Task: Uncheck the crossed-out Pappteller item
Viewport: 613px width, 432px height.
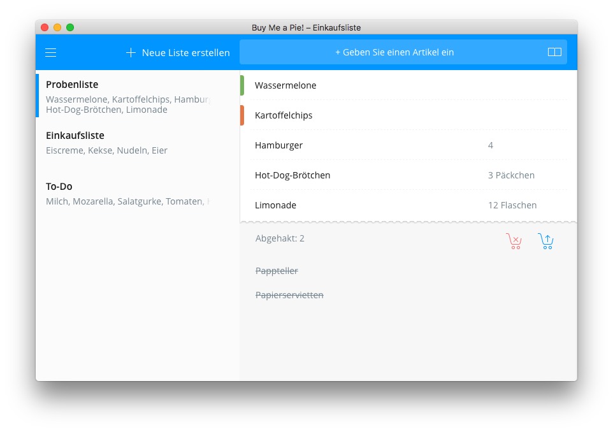Action: 277,271
